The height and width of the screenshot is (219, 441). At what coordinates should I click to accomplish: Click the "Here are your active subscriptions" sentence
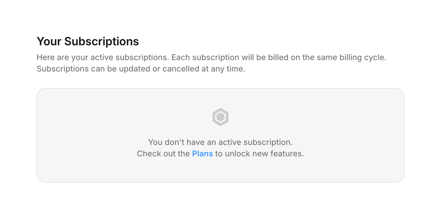(103, 58)
